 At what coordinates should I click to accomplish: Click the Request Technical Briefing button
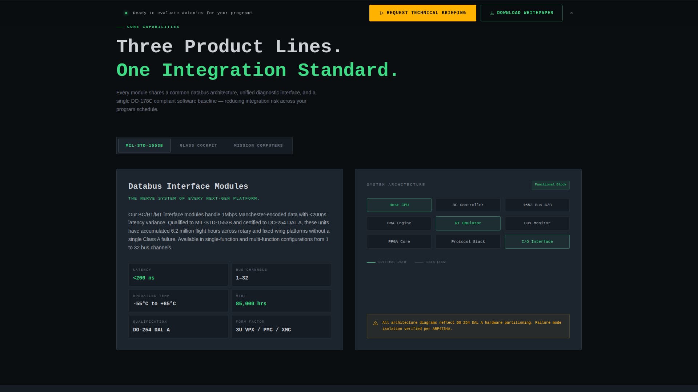[422, 13]
